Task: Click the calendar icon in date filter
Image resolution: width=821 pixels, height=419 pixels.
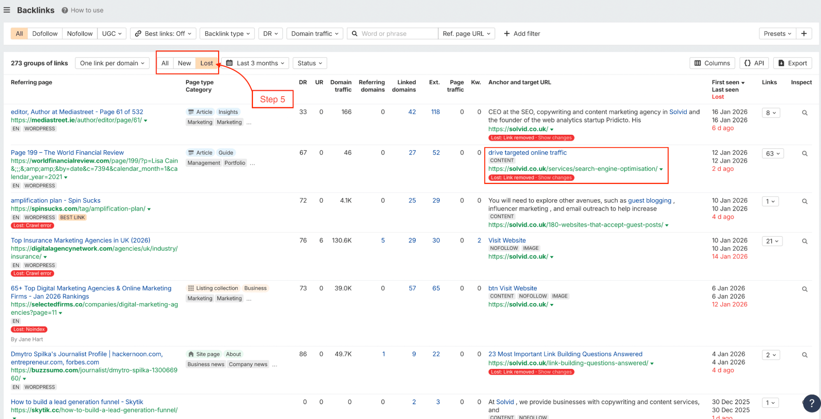Action: pyautogui.click(x=232, y=63)
